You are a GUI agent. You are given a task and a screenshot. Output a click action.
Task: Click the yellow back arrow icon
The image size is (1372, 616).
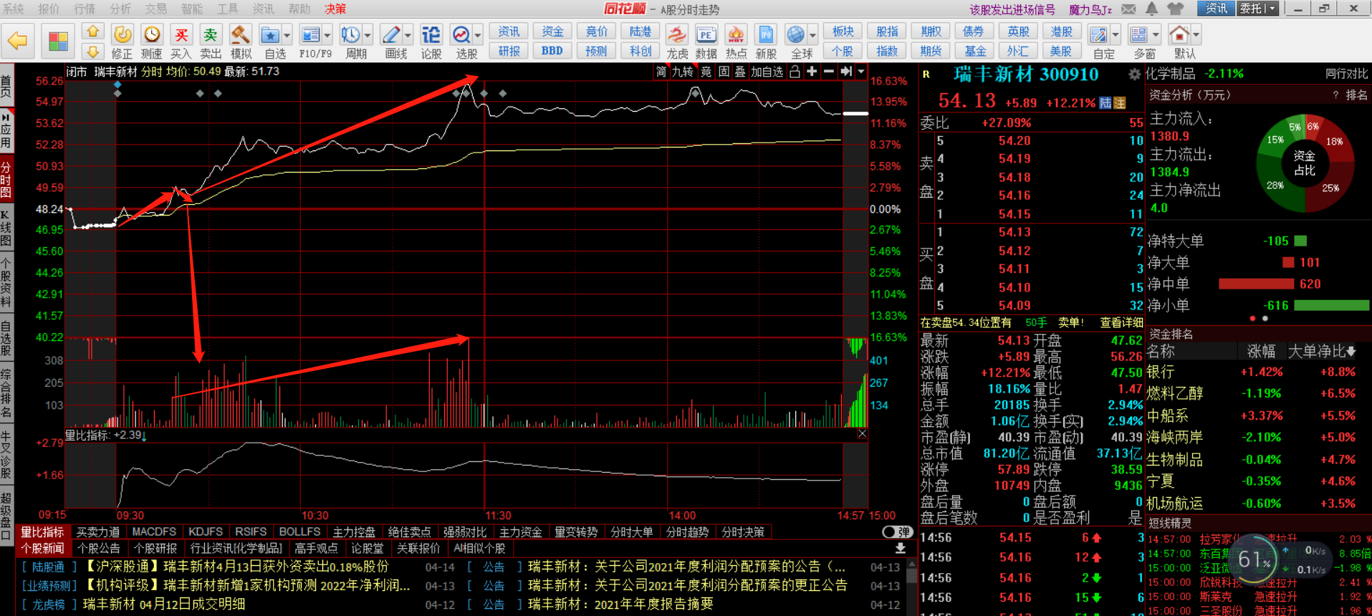click(17, 41)
